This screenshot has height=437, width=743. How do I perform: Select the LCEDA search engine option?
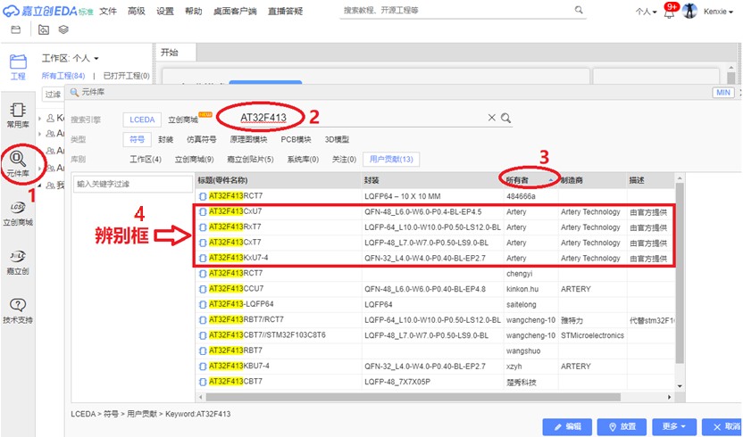pos(143,119)
